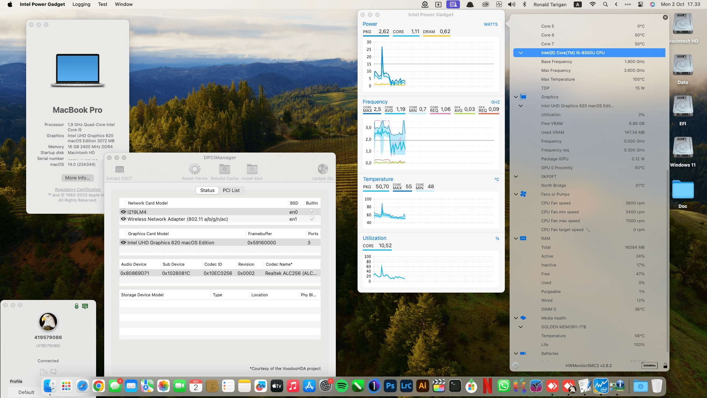This screenshot has width=707, height=398.
Task: Click the green lock icon in AnyDesk window
Action: (x=77, y=306)
